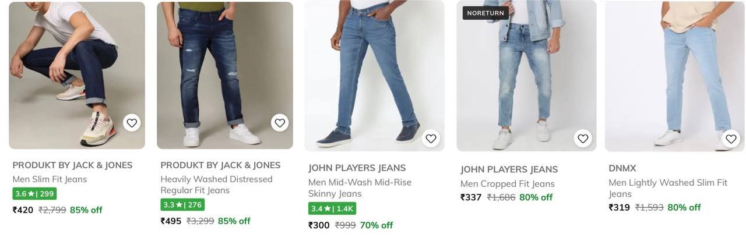Tap heart icon on Men Cropped Fit Jeans
The height and width of the screenshot is (241, 746).
(583, 139)
